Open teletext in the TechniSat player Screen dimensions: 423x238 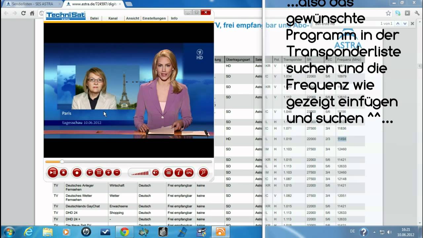point(169,172)
